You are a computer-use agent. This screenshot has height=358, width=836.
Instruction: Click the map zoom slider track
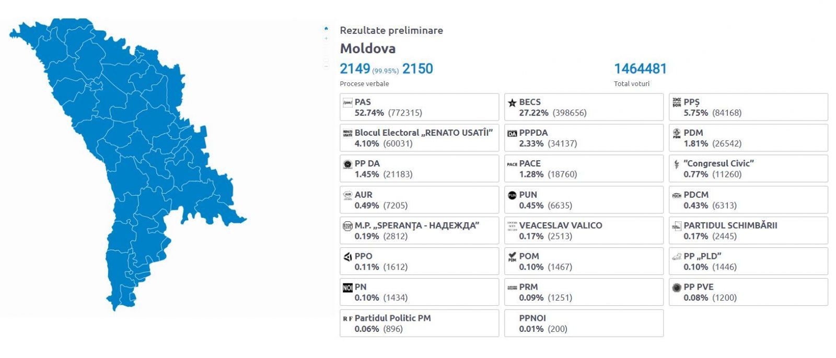tap(326, 52)
